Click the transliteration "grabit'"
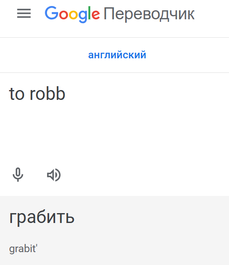Screen dimensions: 229x265 [x=23, y=249]
